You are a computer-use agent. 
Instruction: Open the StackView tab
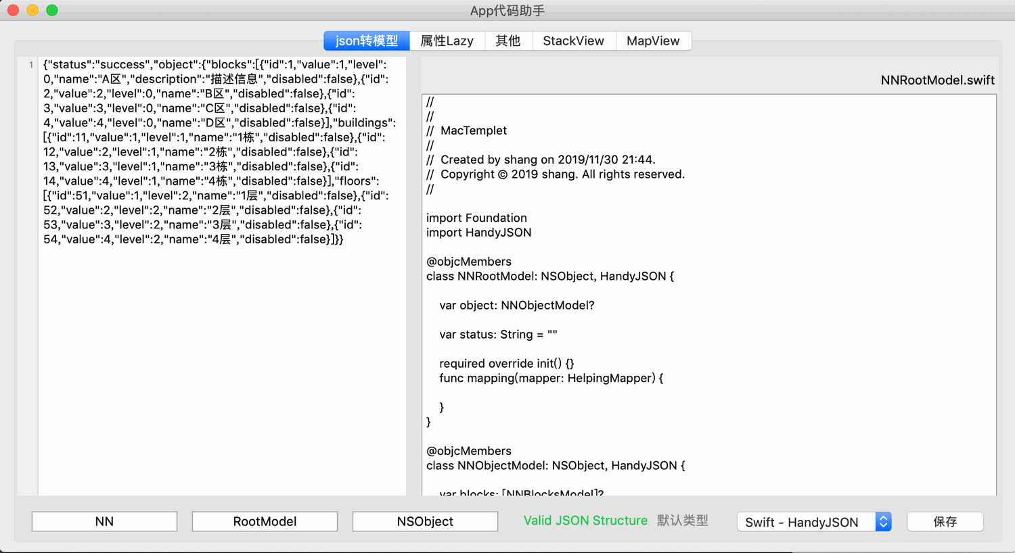(x=574, y=41)
